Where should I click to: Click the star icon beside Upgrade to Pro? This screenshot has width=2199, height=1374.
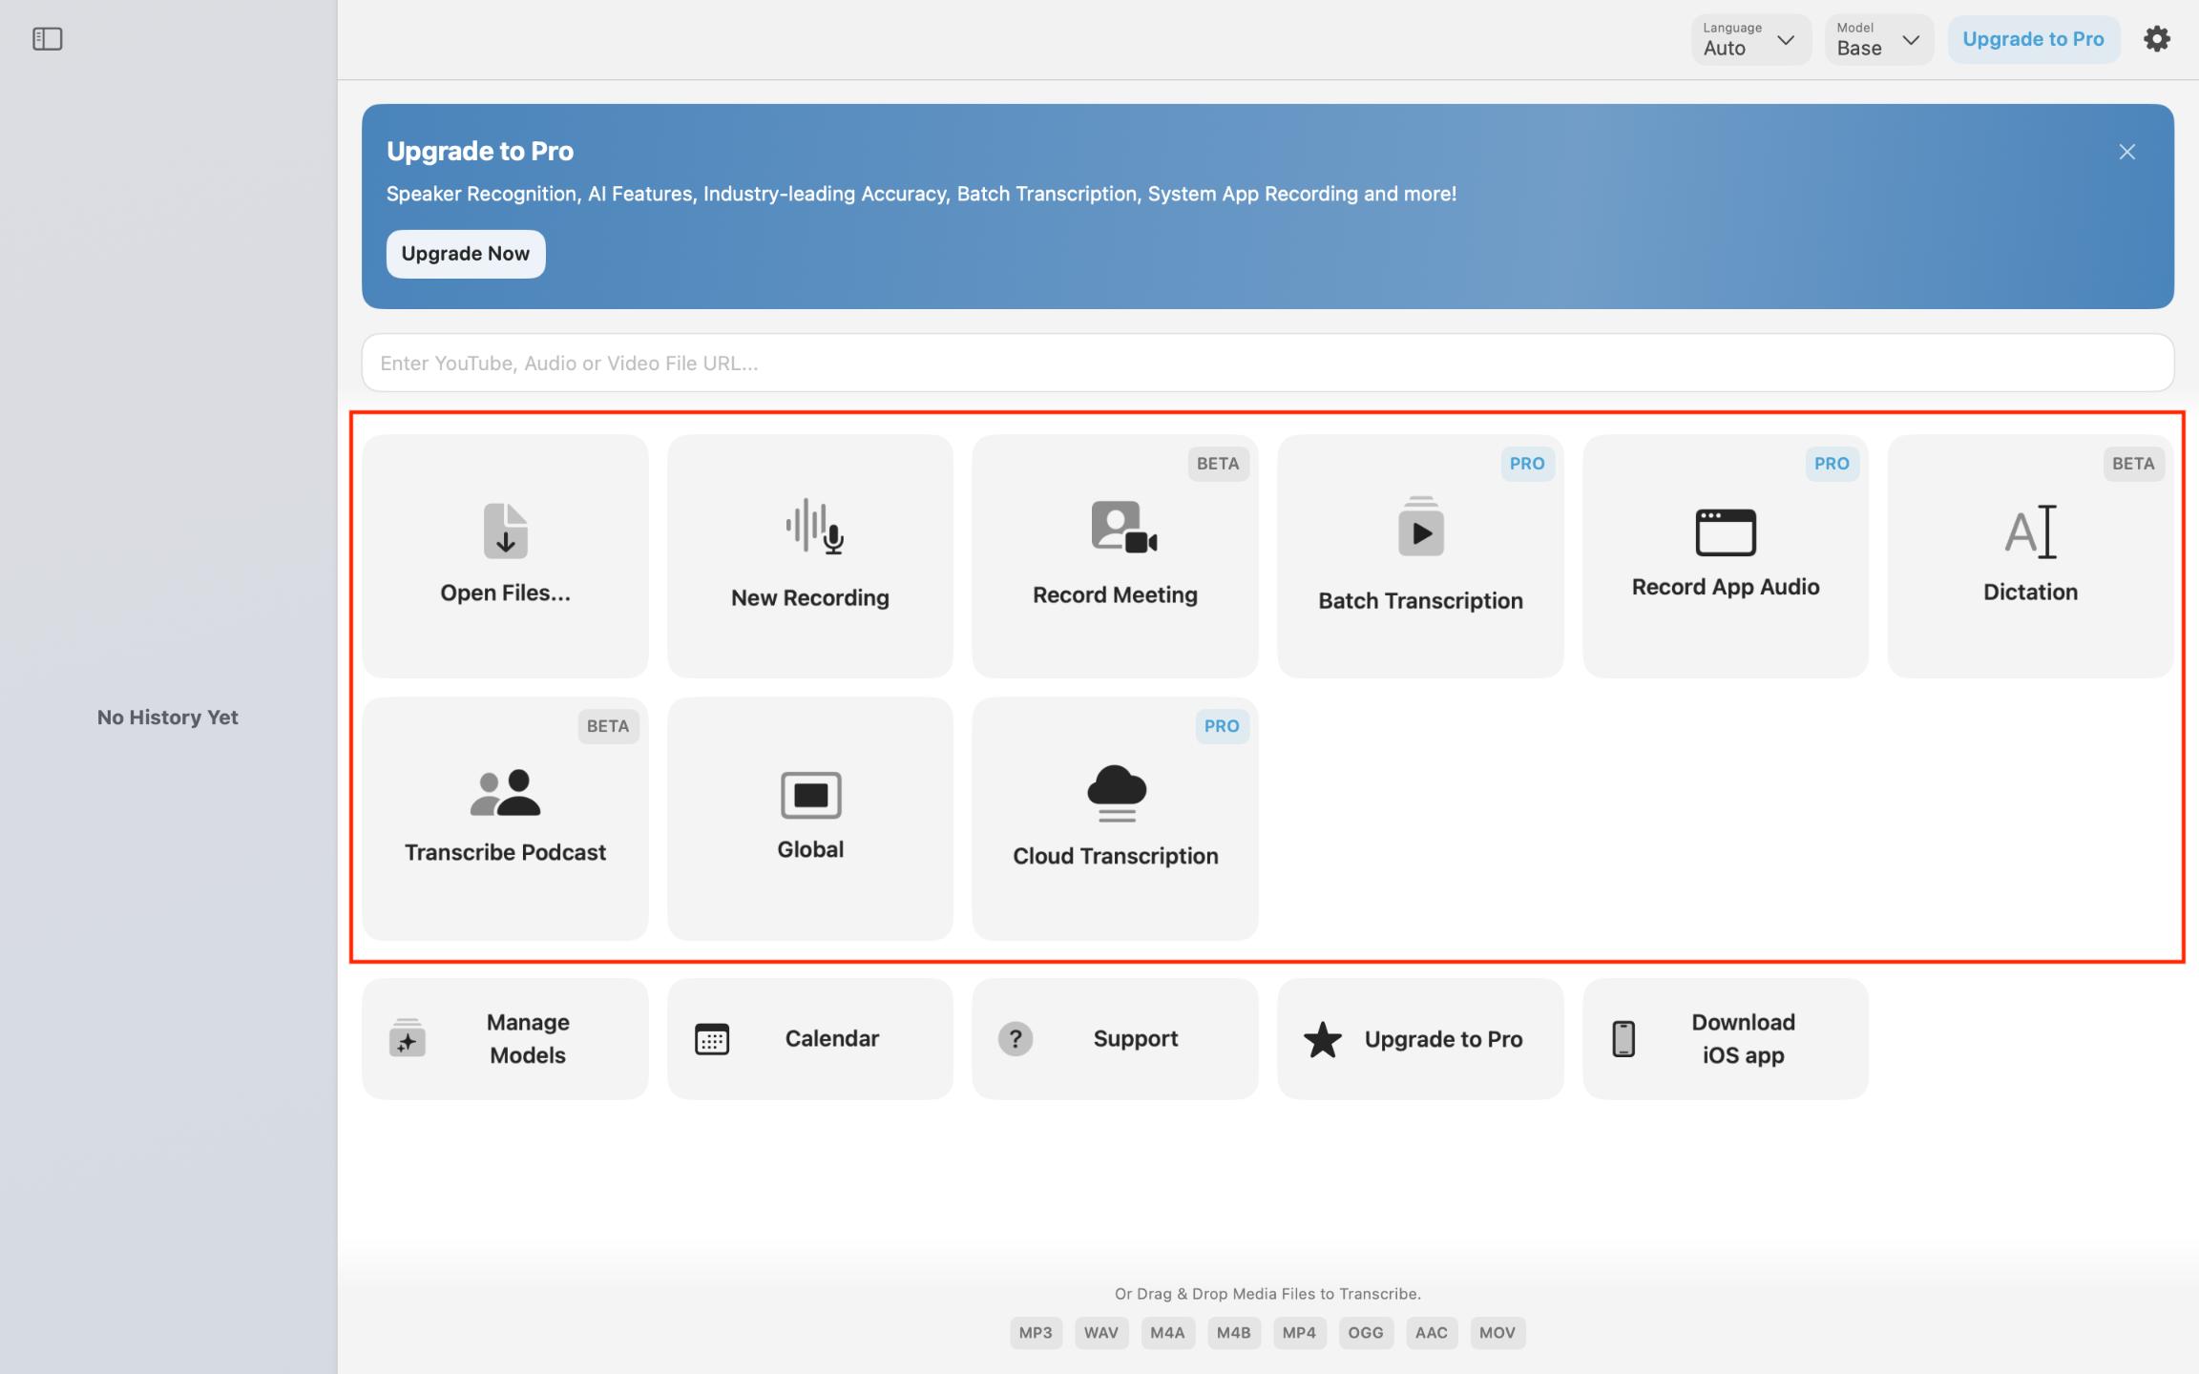click(x=1323, y=1039)
